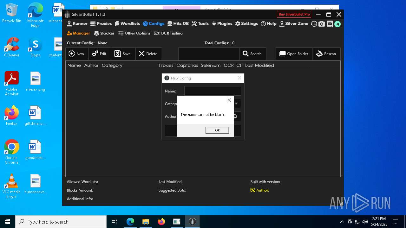Open the Windows Start menu
The width and height of the screenshot is (406, 228).
8,222
